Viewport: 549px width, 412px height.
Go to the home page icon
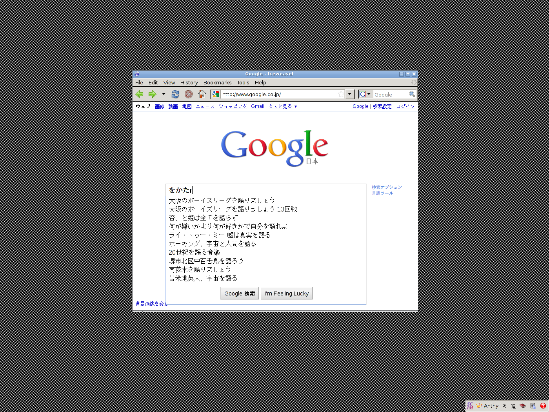(202, 94)
